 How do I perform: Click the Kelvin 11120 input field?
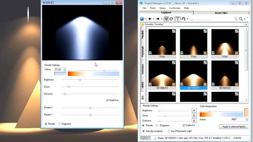tap(59, 69)
